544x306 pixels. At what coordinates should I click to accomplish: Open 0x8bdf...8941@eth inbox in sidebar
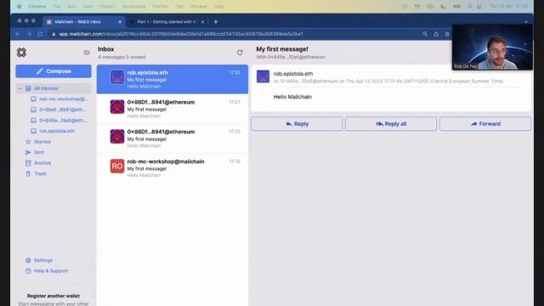tap(59, 110)
